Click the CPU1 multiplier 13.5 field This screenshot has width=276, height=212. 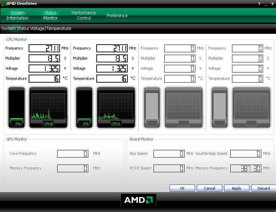(x=112, y=59)
